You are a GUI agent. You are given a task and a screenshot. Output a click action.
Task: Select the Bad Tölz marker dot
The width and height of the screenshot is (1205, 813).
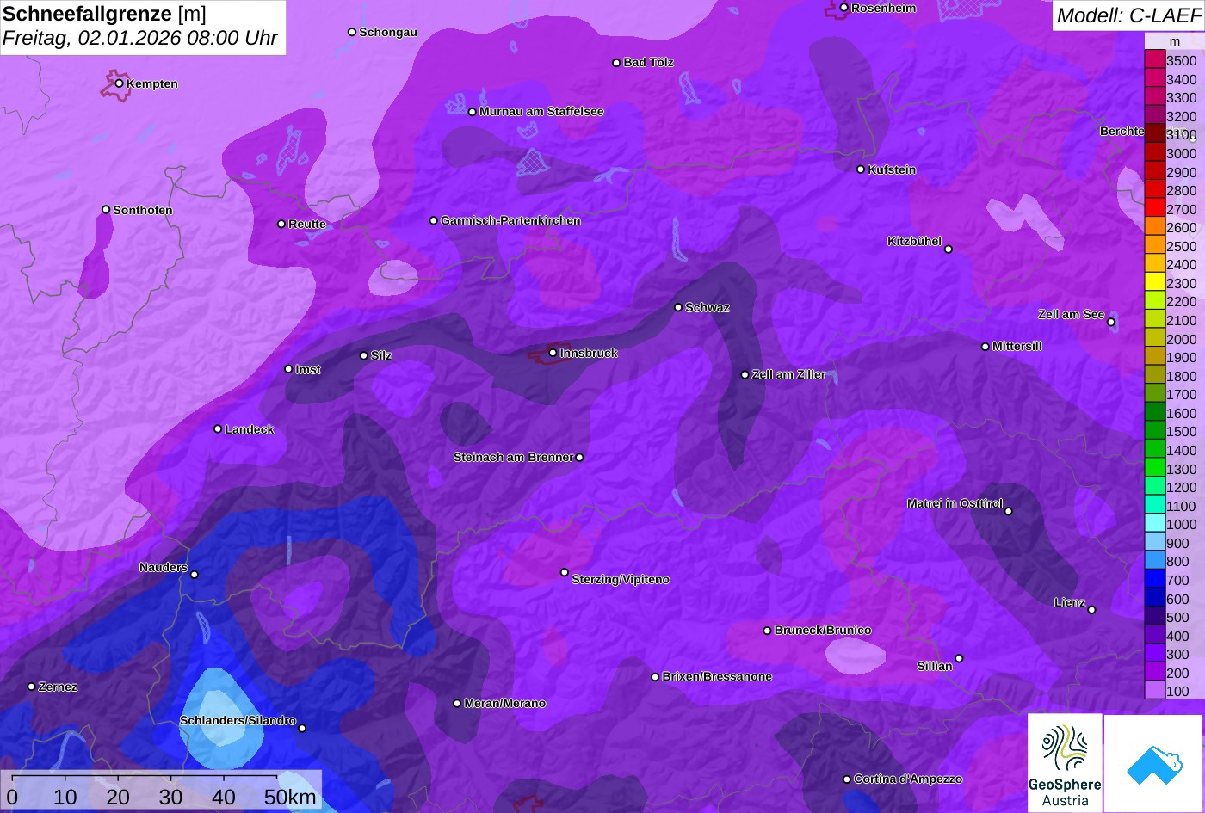click(x=616, y=63)
